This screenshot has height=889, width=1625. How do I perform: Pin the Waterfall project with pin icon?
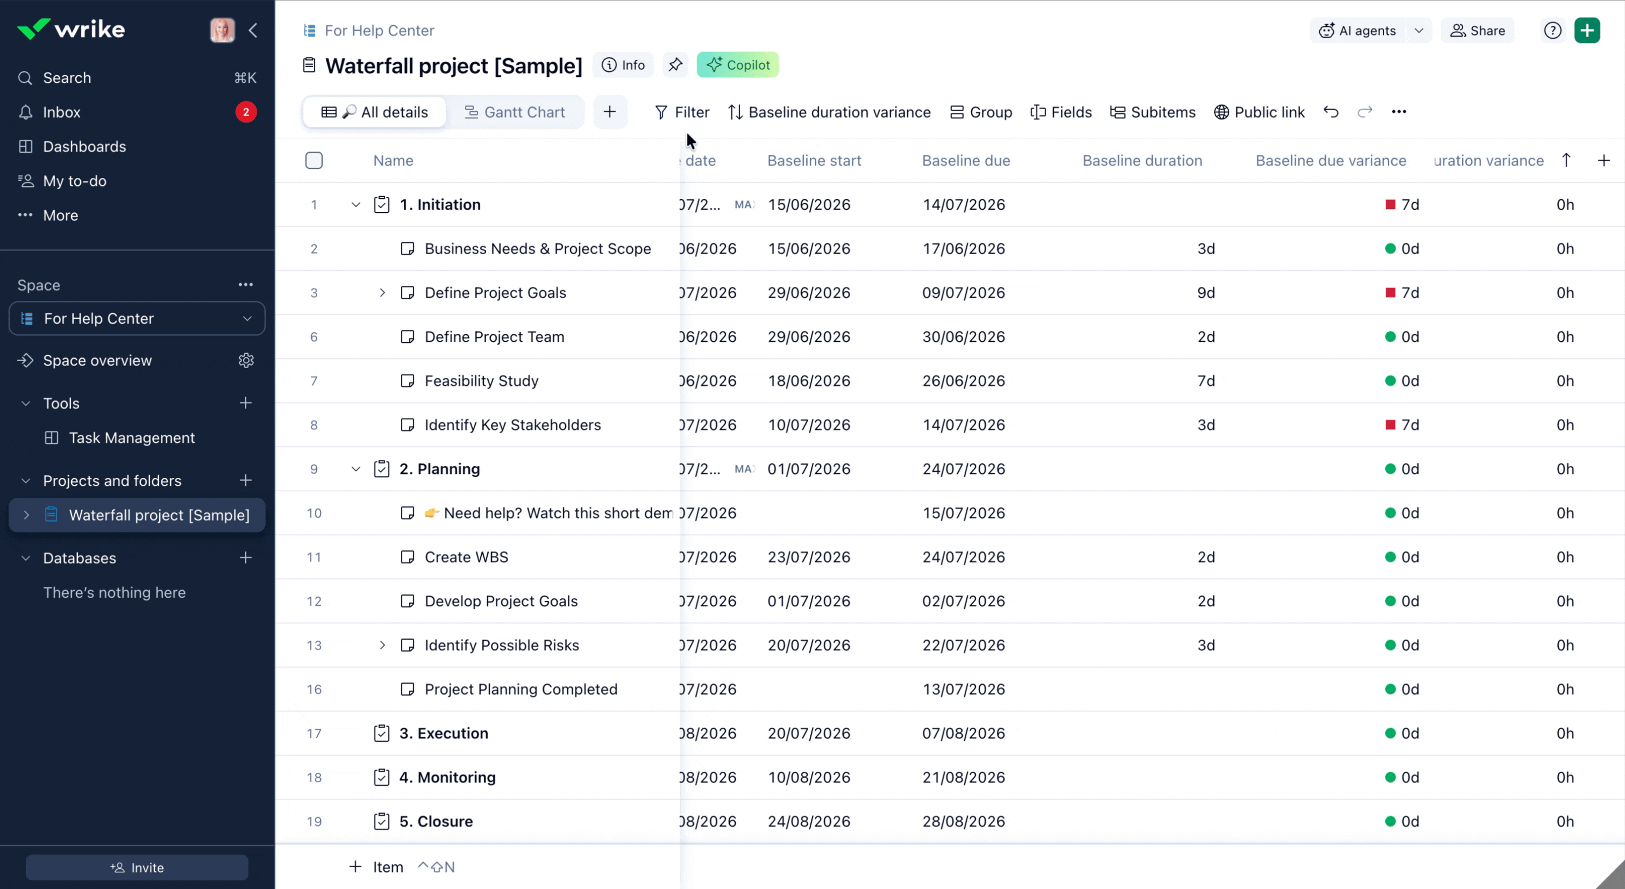coord(675,65)
